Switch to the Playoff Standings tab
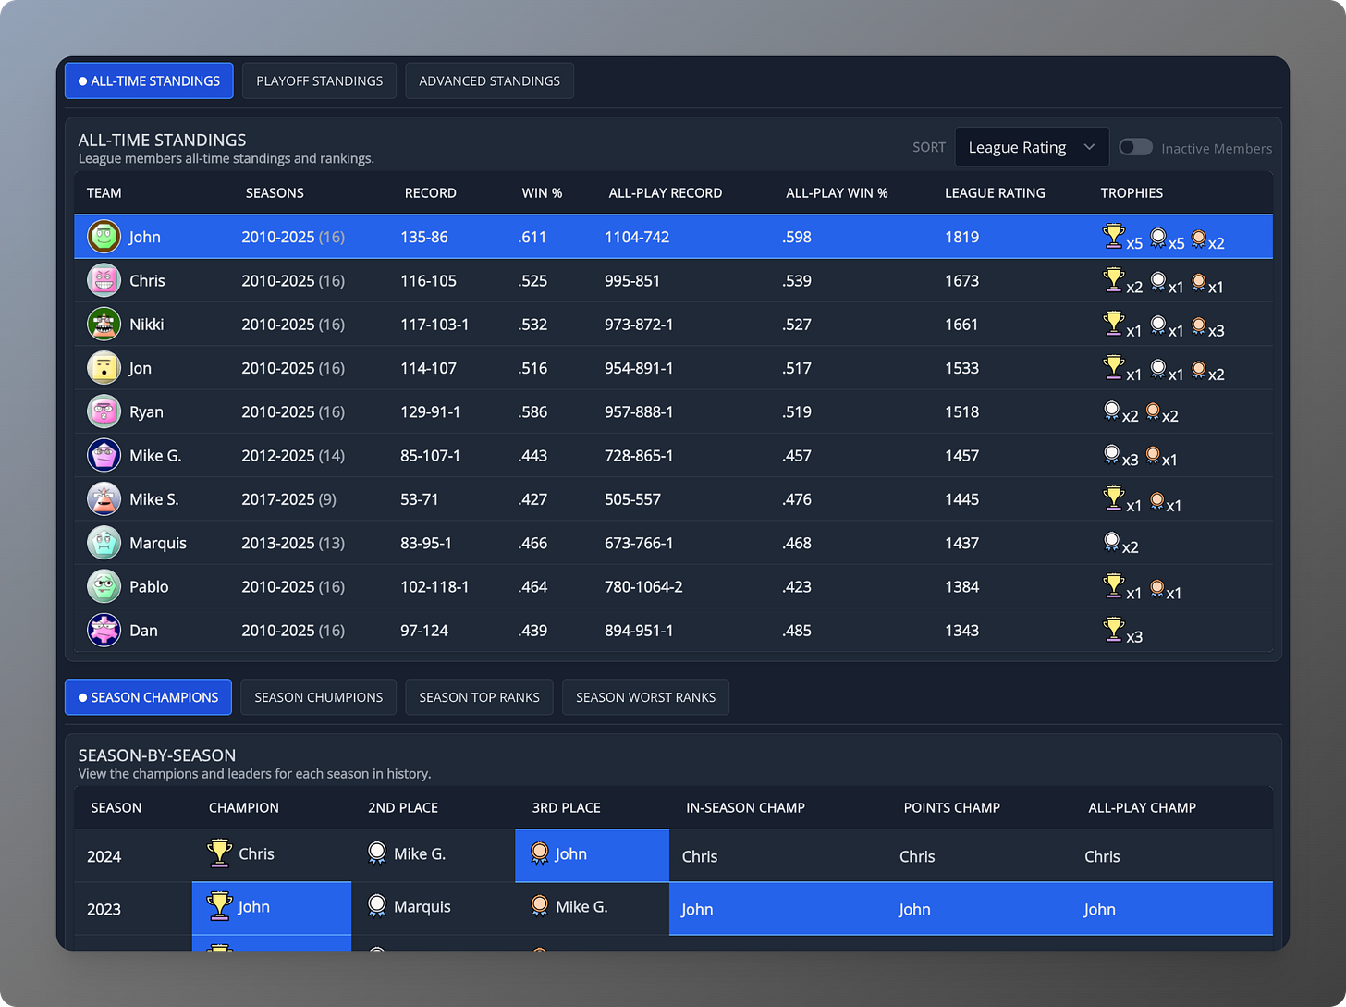This screenshot has width=1346, height=1007. (320, 80)
